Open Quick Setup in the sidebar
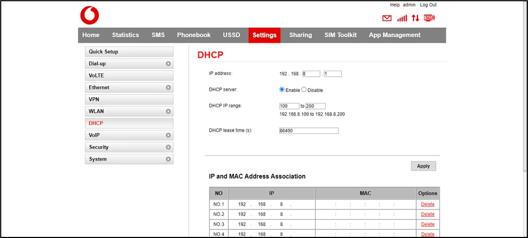The height and width of the screenshot is (238, 528). tap(129, 52)
